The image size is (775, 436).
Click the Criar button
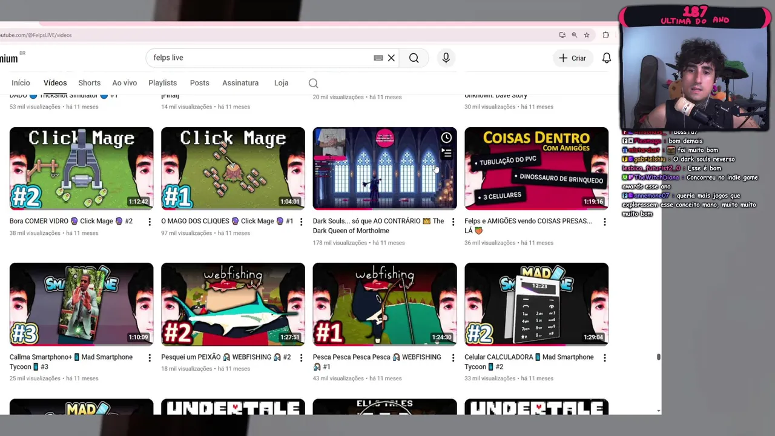point(572,58)
